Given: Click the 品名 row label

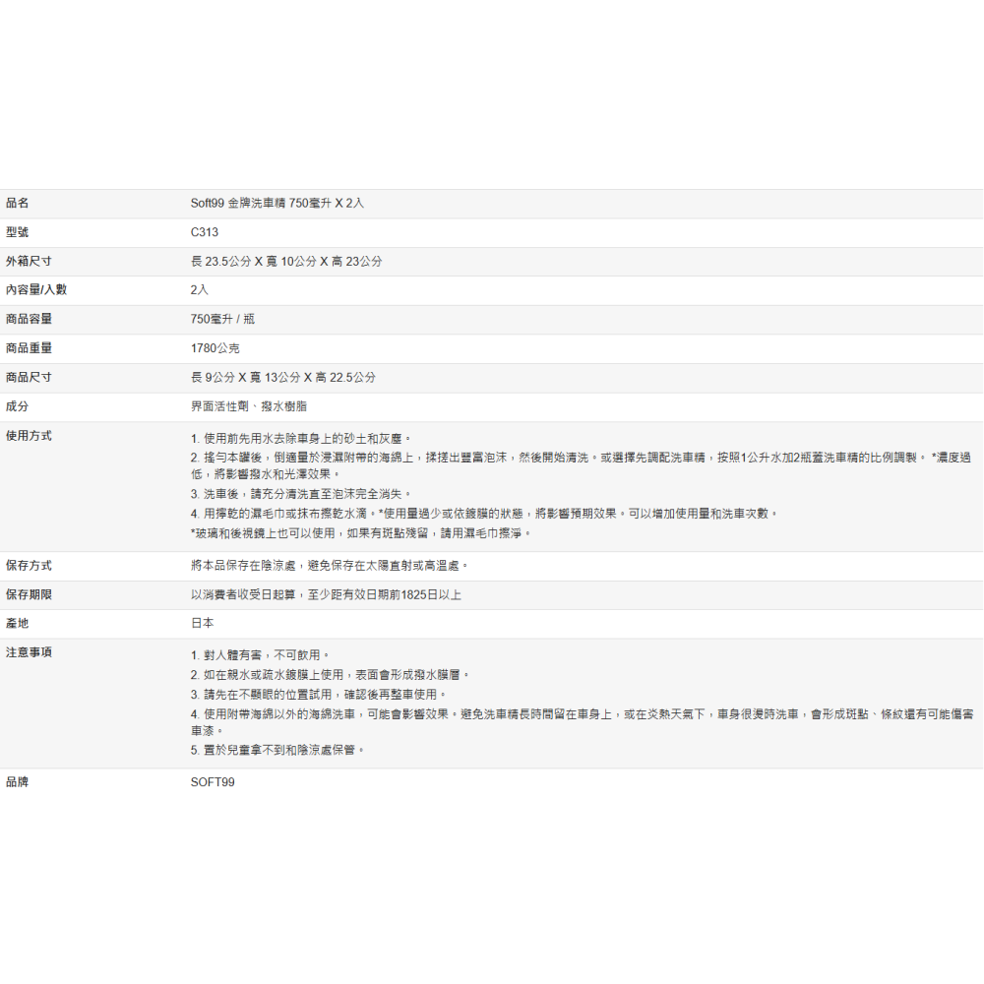Looking at the screenshot, I should [18, 204].
